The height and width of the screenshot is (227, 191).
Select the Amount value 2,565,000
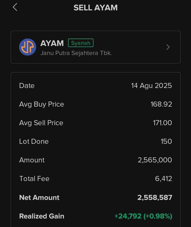pos(155,160)
